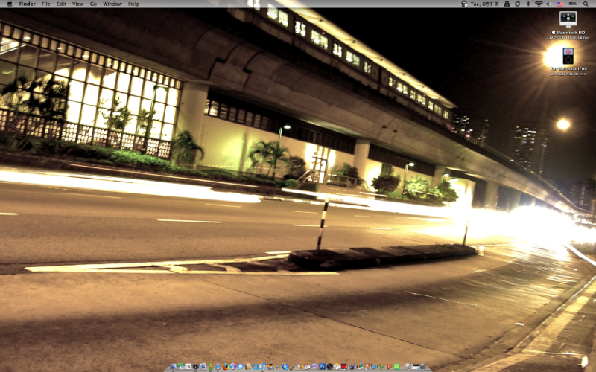Screen dimensions: 596x372
Task: Click the volume speaker menu bar icon
Action: pos(549,4)
